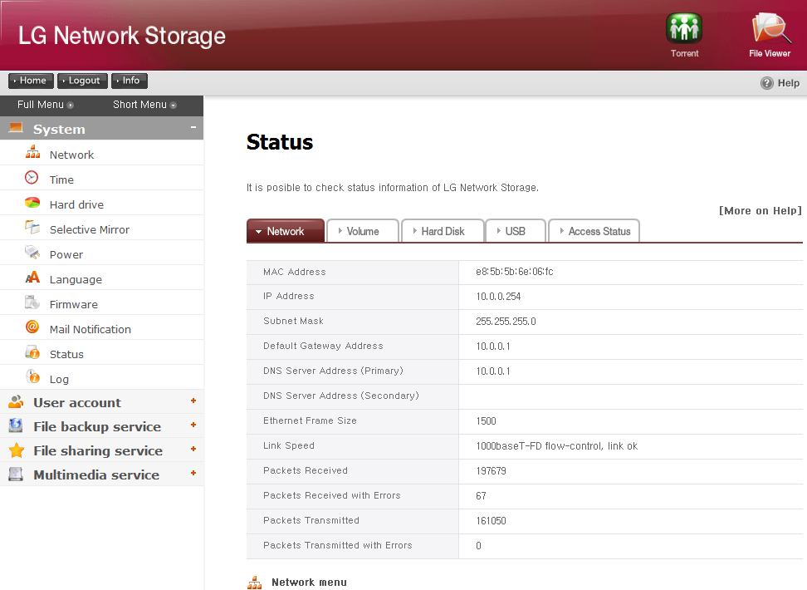Click the User account people icon

coord(16,401)
